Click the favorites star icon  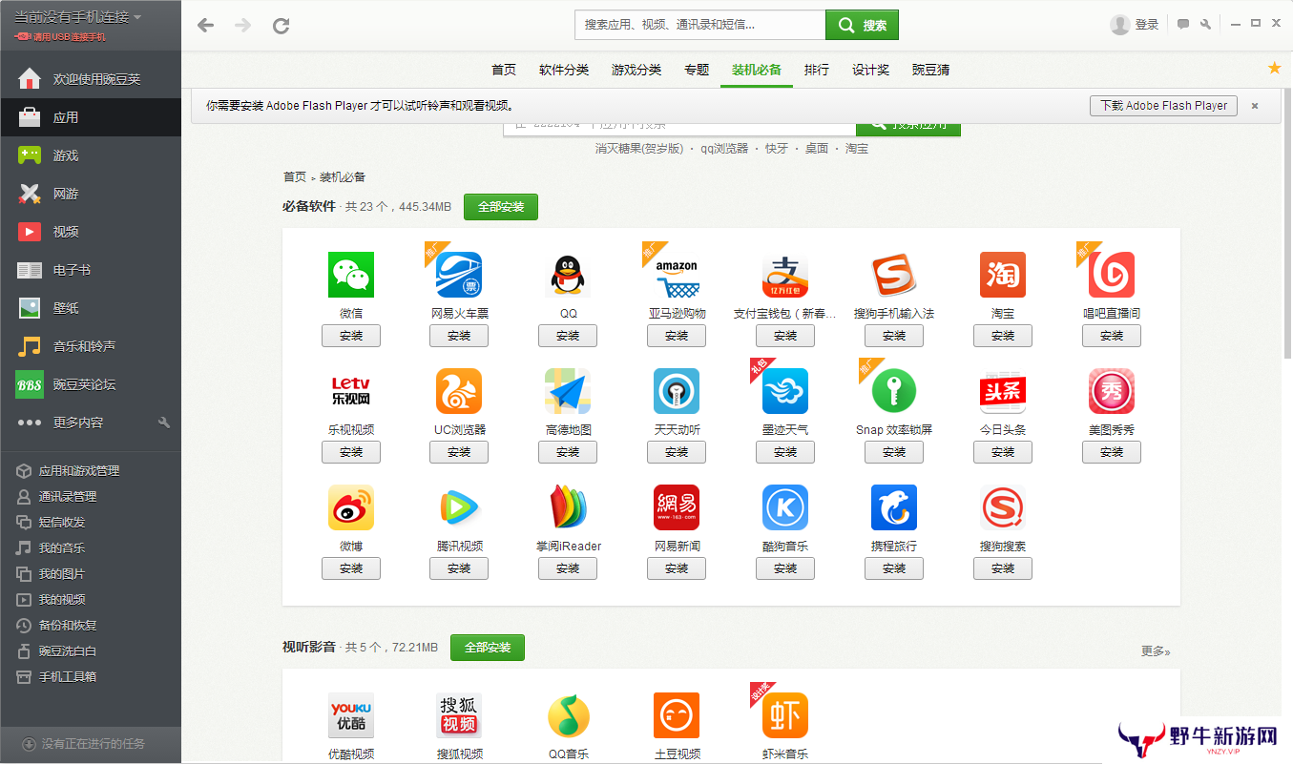[1274, 68]
